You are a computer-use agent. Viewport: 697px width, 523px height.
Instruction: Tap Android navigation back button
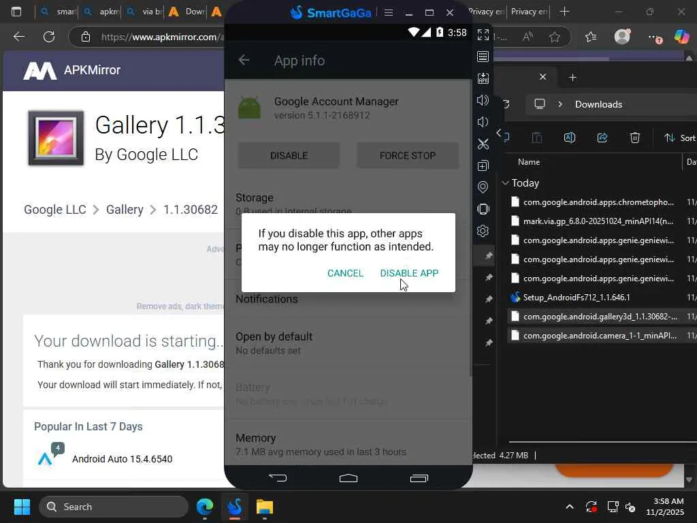[278, 478]
